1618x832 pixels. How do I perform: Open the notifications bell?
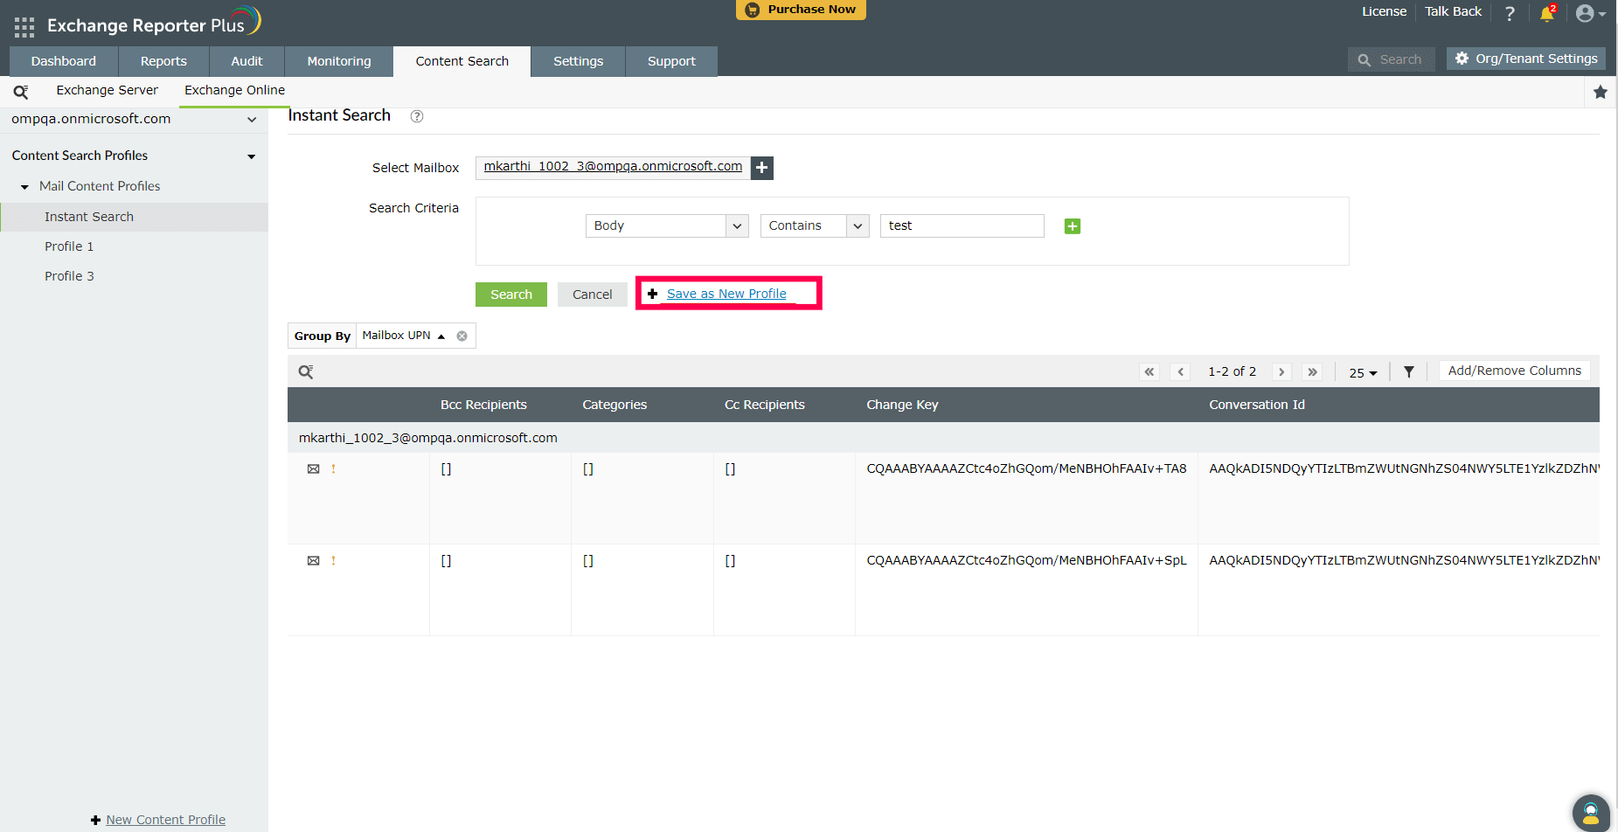click(x=1546, y=13)
